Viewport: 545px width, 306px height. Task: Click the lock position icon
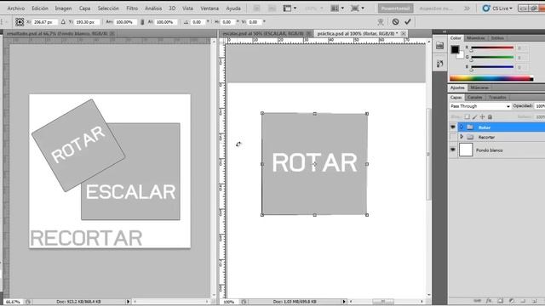click(x=483, y=117)
